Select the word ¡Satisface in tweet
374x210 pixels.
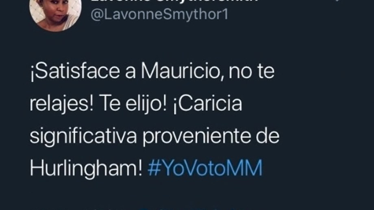[x=75, y=71]
